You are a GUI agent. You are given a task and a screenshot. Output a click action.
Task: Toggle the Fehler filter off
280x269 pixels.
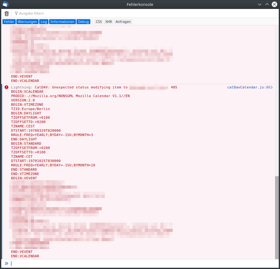click(x=9, y=22)
